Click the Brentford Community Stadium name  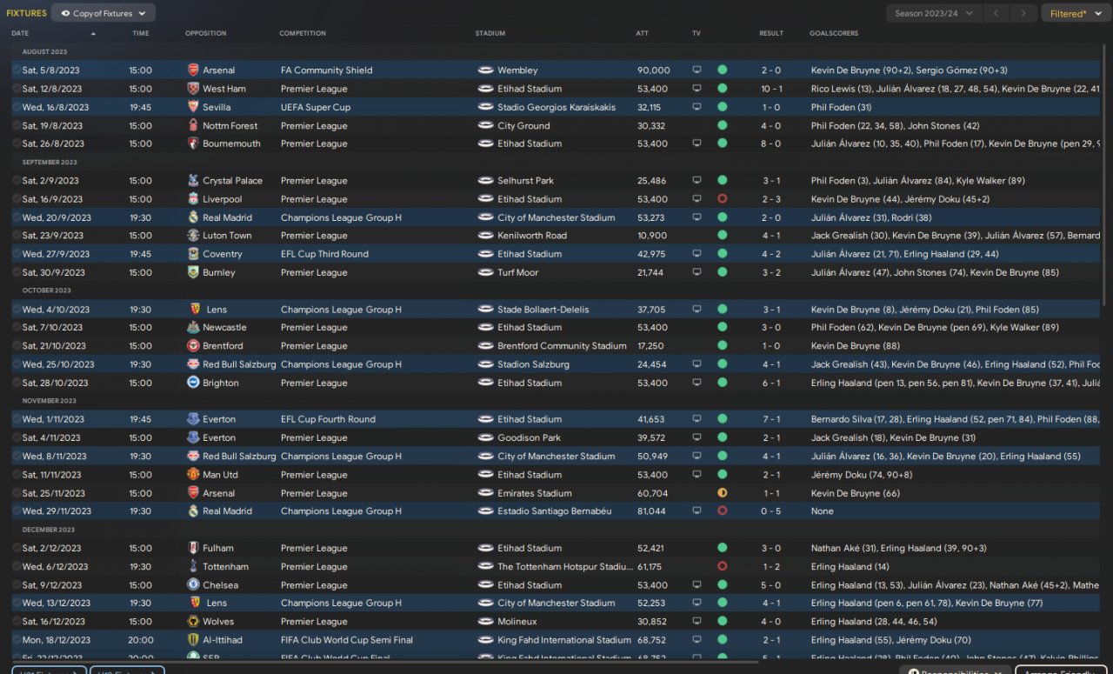562,346
